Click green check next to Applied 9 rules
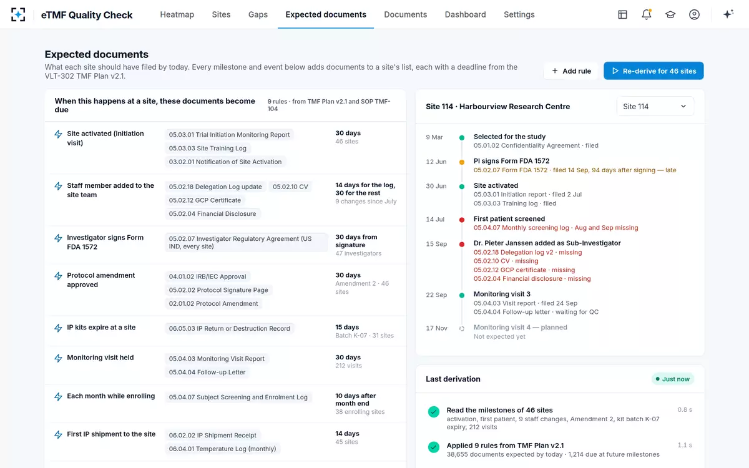The height and width of the screenshot is (468, 749). 433,447
